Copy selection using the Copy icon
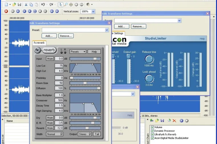Image resolution: width=217 pixels, height=144 pixels. pyautogui.click(x=31, y=5)
